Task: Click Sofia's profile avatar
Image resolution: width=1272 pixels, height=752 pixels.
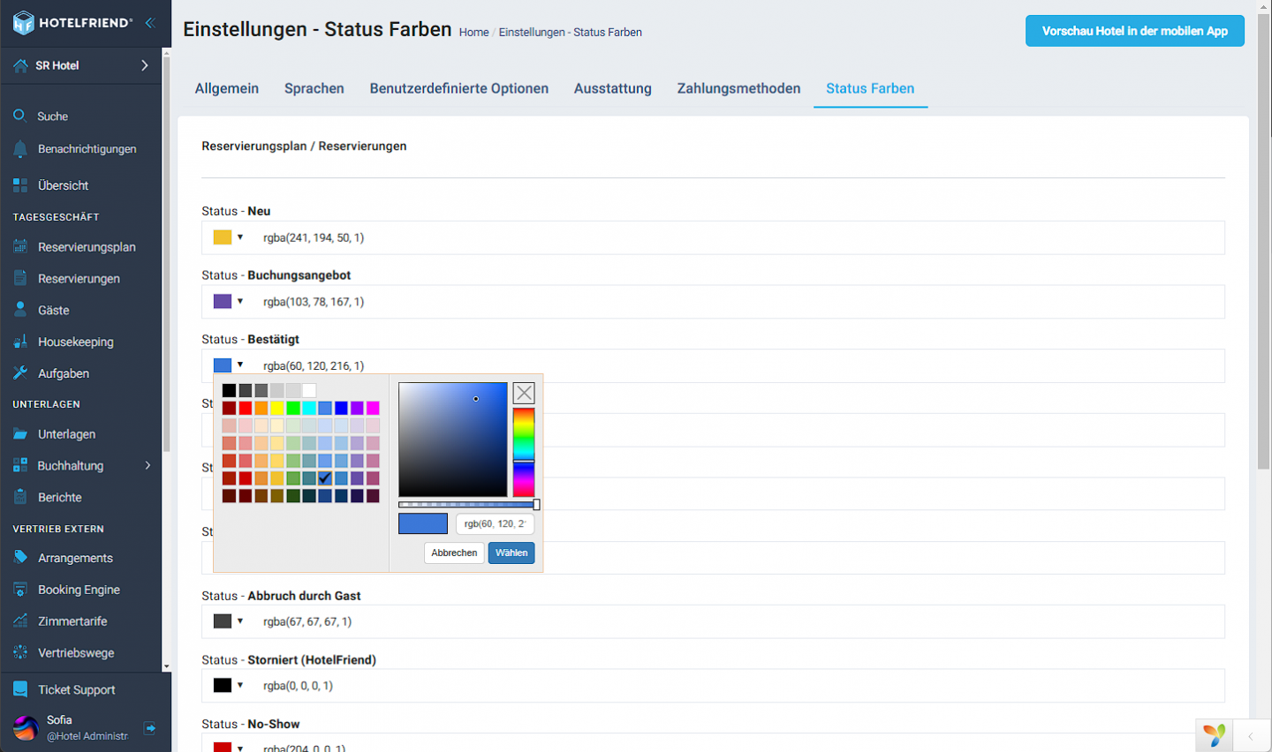Action: coord(26,728)
